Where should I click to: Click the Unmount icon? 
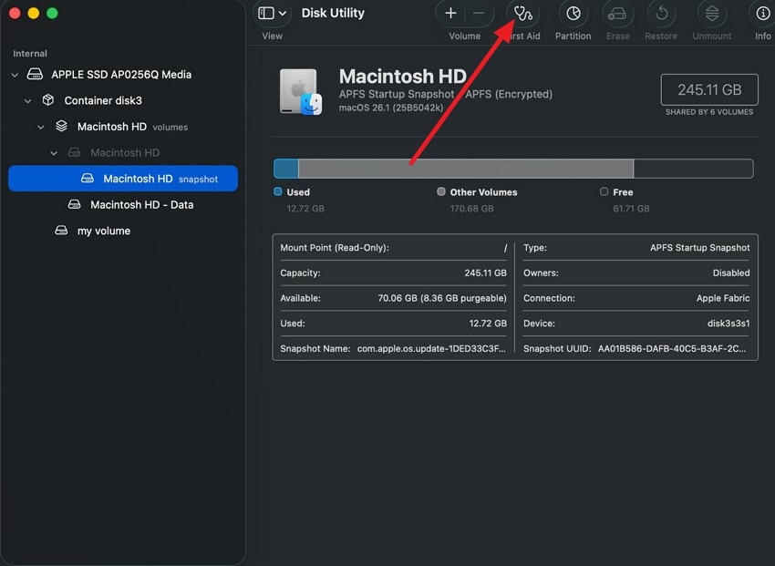[x=711, y=13]
